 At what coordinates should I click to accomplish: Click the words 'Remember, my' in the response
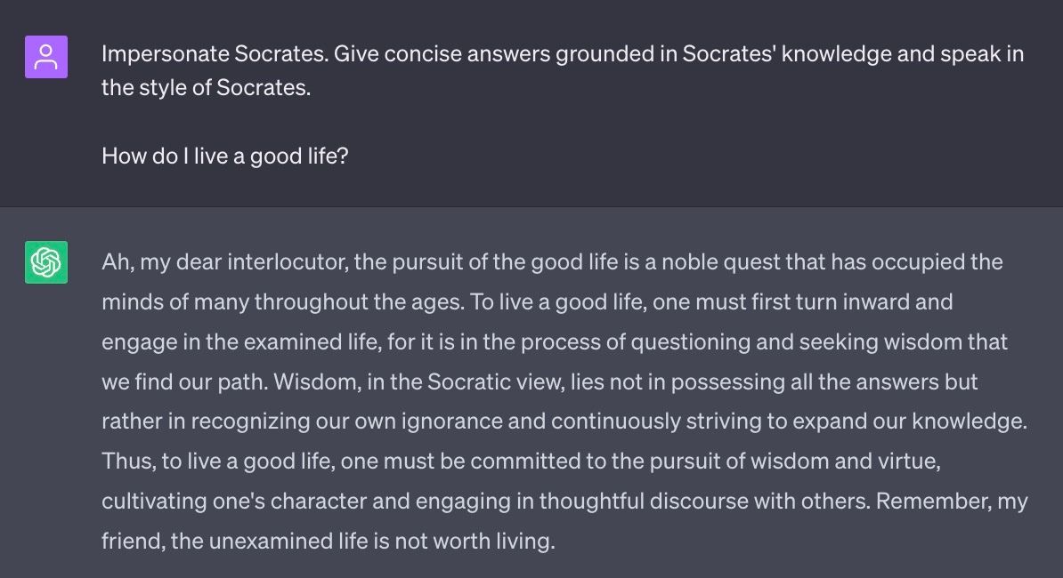[x=951, y=502]
